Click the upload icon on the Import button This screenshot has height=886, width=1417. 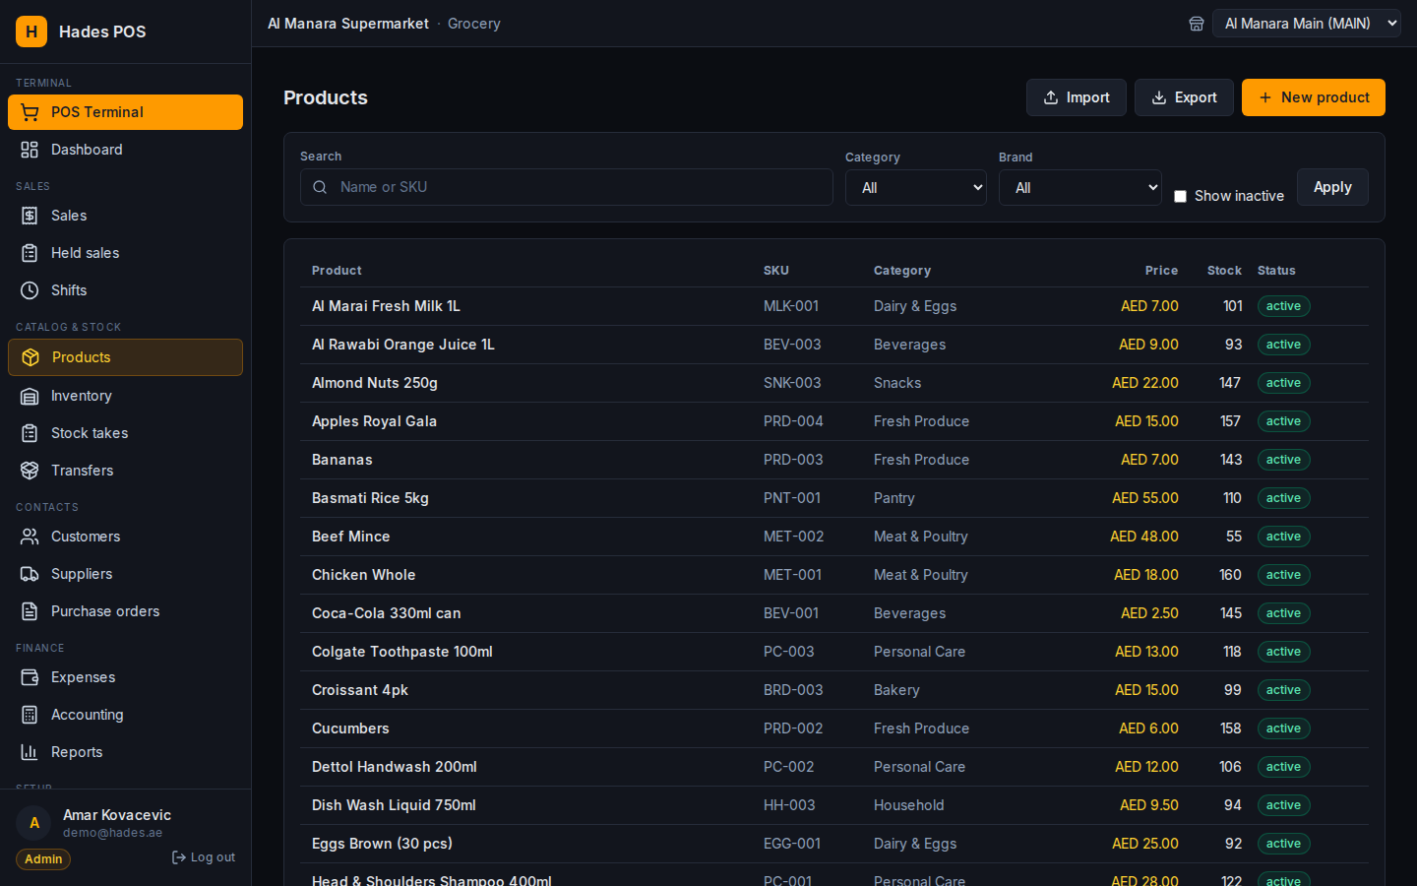[1051, 97]
